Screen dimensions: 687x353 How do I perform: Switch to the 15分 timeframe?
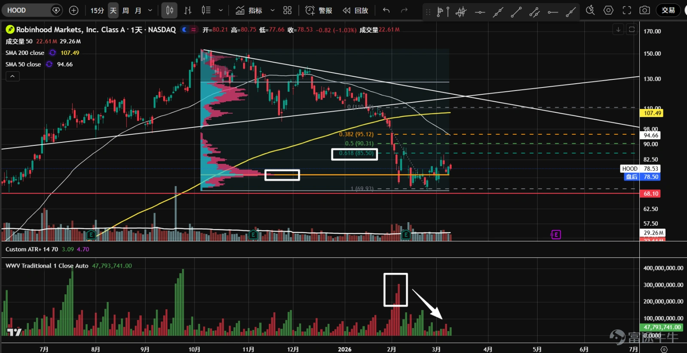pyautogui.click(x=97, y=10)
